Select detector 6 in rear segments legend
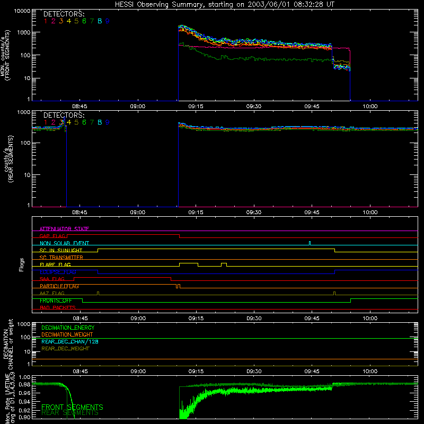This screenshot has width=424, height=424. click(84, 122)
